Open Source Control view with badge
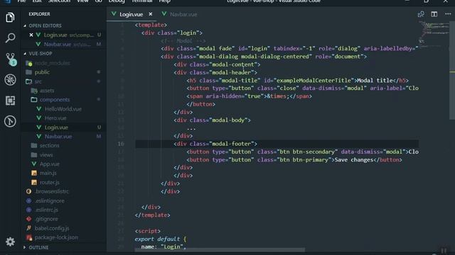455x255 pixels. pyautogui.click(x=11, y=59)
